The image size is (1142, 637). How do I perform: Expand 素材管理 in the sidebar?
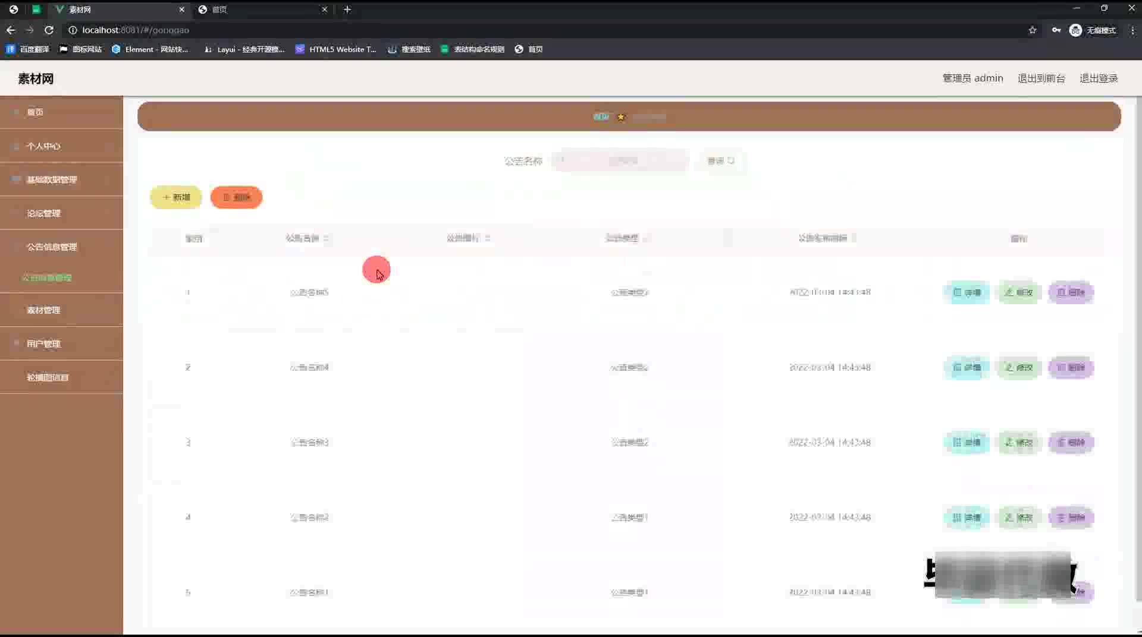(x=61, y=310)
